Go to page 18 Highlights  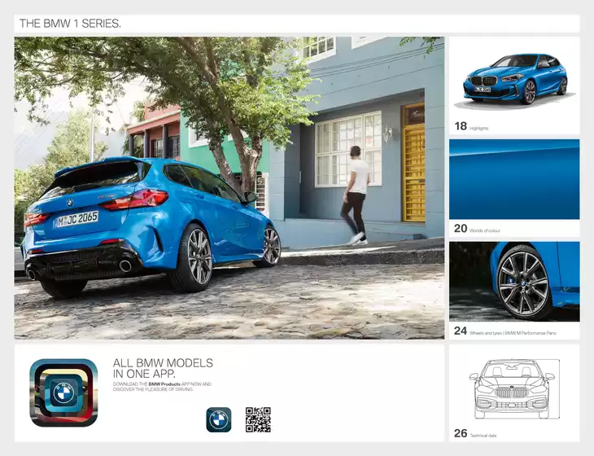click(461, 126)
